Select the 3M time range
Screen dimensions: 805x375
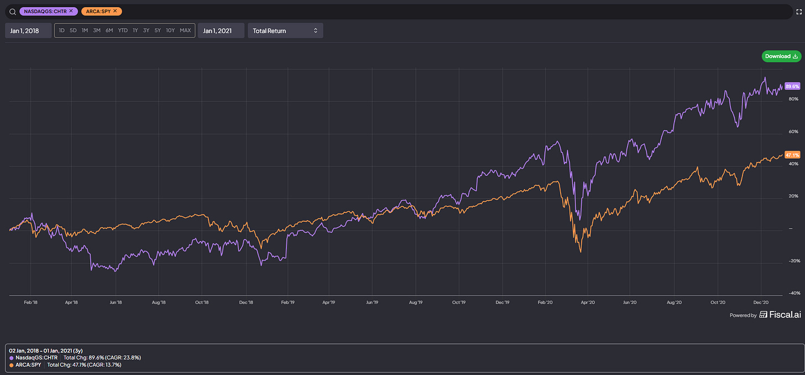(97, 30)
